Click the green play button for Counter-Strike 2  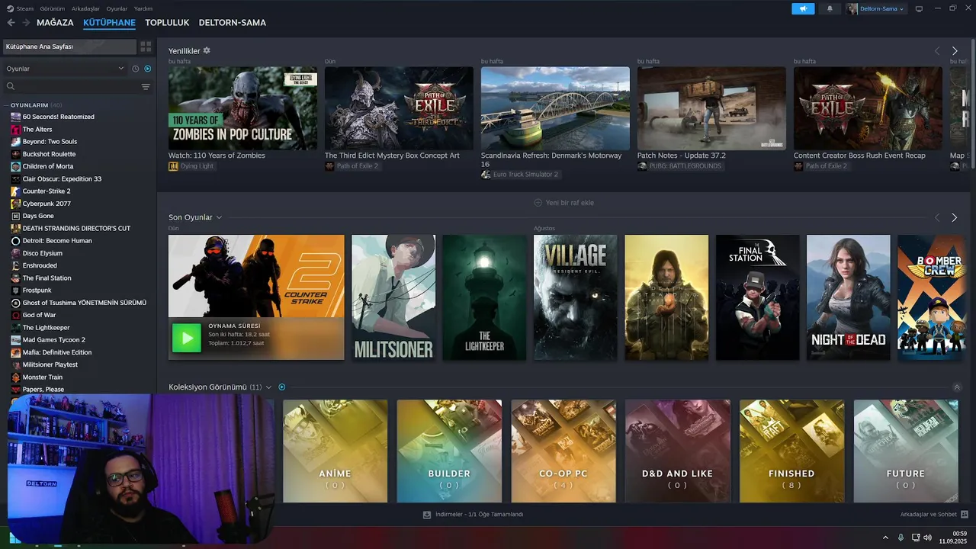[187, 338]
